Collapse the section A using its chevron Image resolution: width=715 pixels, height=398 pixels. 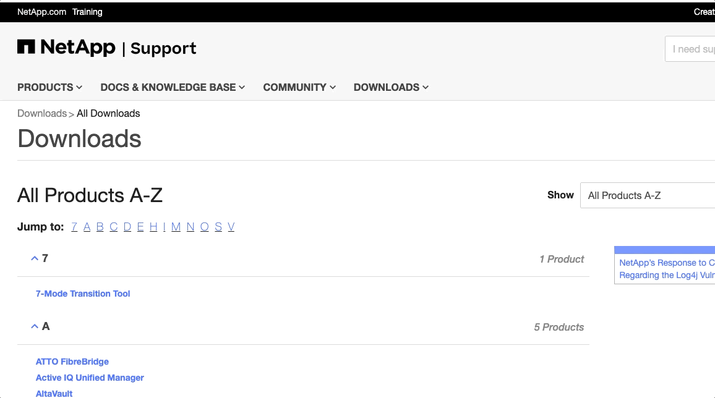pyautogui.click(x=35, y=326)
